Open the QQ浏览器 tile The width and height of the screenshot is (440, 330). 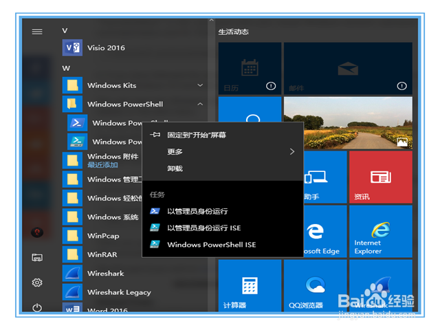[x=316, y=286]
